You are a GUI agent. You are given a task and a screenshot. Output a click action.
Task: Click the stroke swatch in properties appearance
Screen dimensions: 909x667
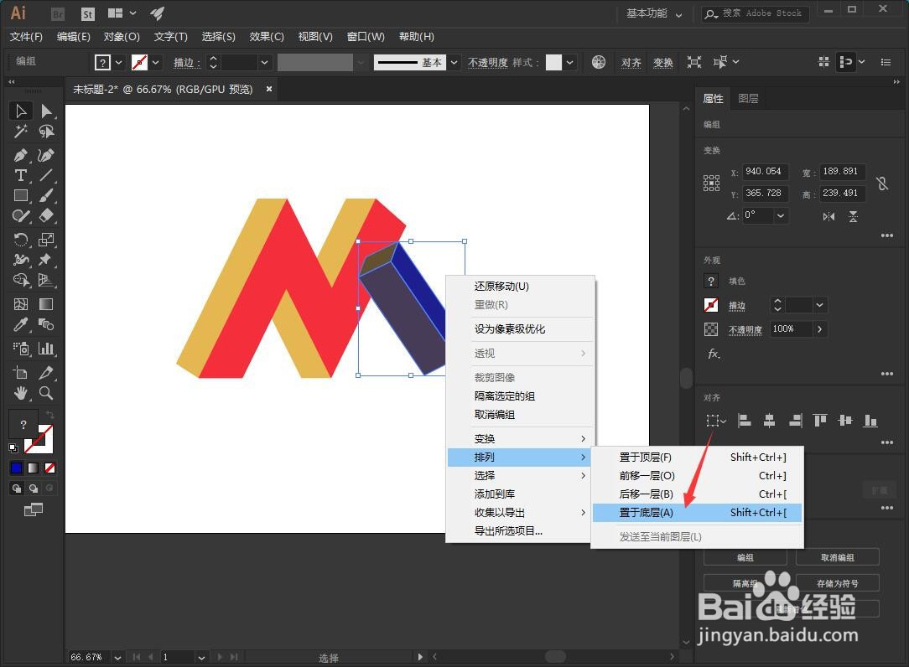tap(711, 305)
